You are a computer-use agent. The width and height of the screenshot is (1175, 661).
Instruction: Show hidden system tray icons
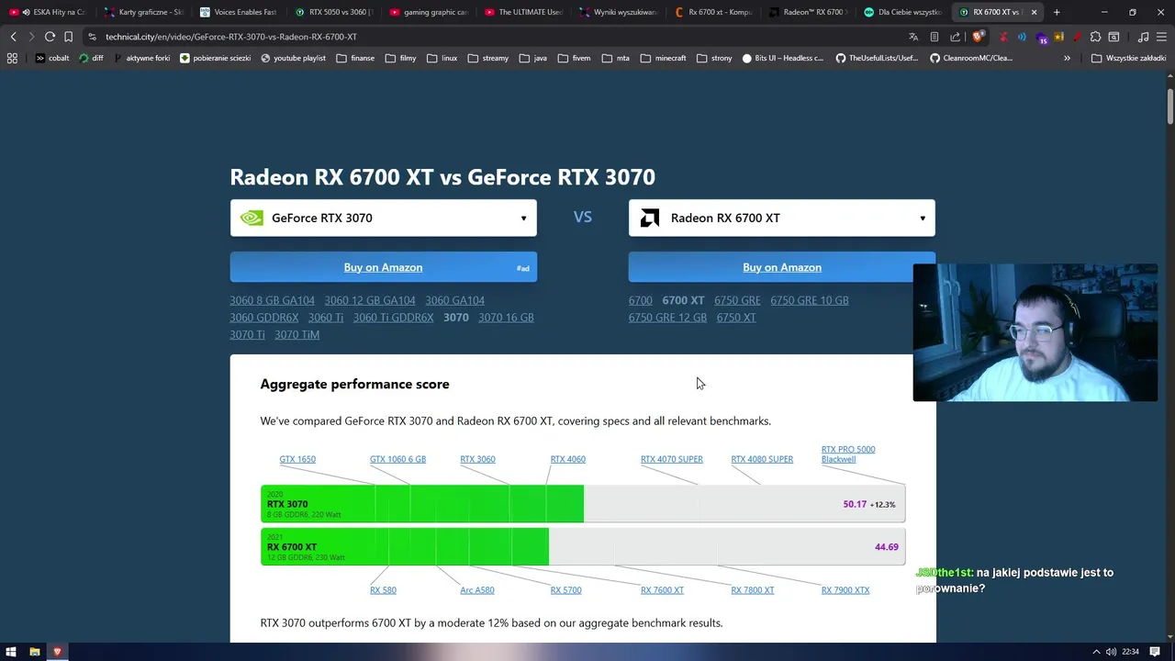(1095, 652)
